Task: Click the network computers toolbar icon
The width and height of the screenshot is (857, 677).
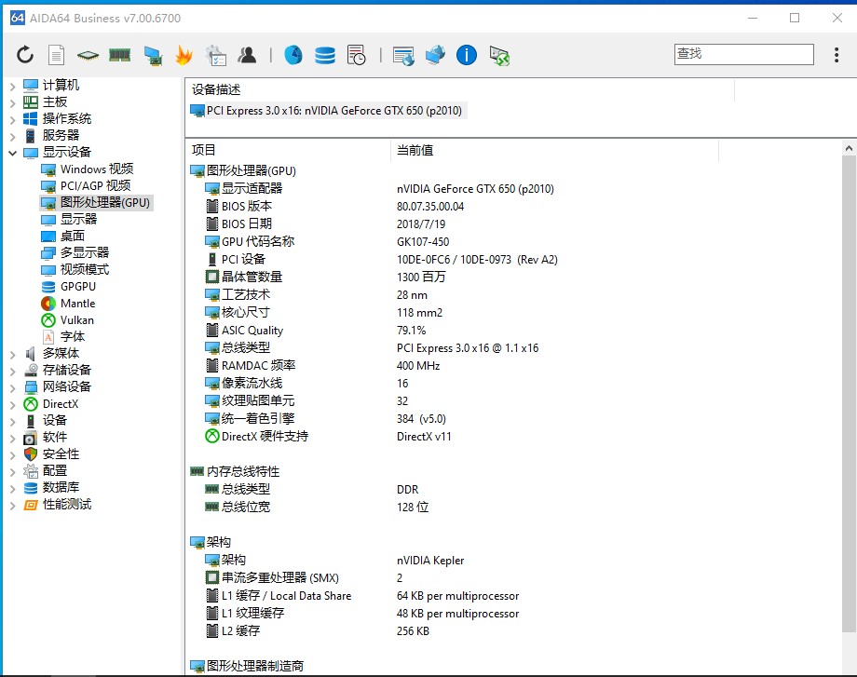Action: click(435, 55)
